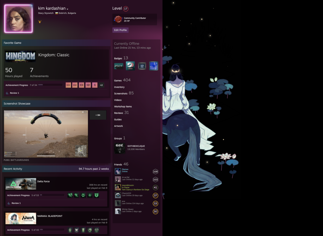
Task: Open the Steam 2024 year badge
Action: click(x=130, y=66)
